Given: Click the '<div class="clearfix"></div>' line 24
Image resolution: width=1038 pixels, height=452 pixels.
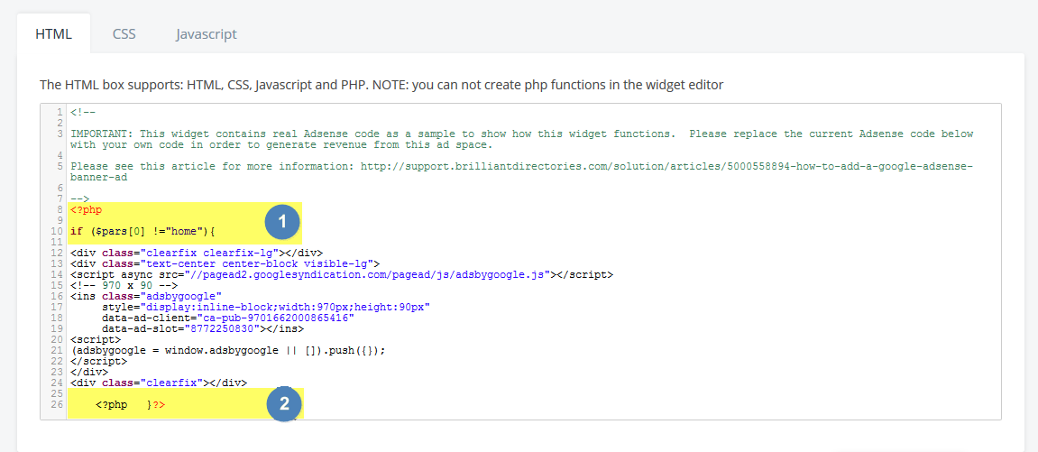Looking at the screenshot, I should (158, 383).
